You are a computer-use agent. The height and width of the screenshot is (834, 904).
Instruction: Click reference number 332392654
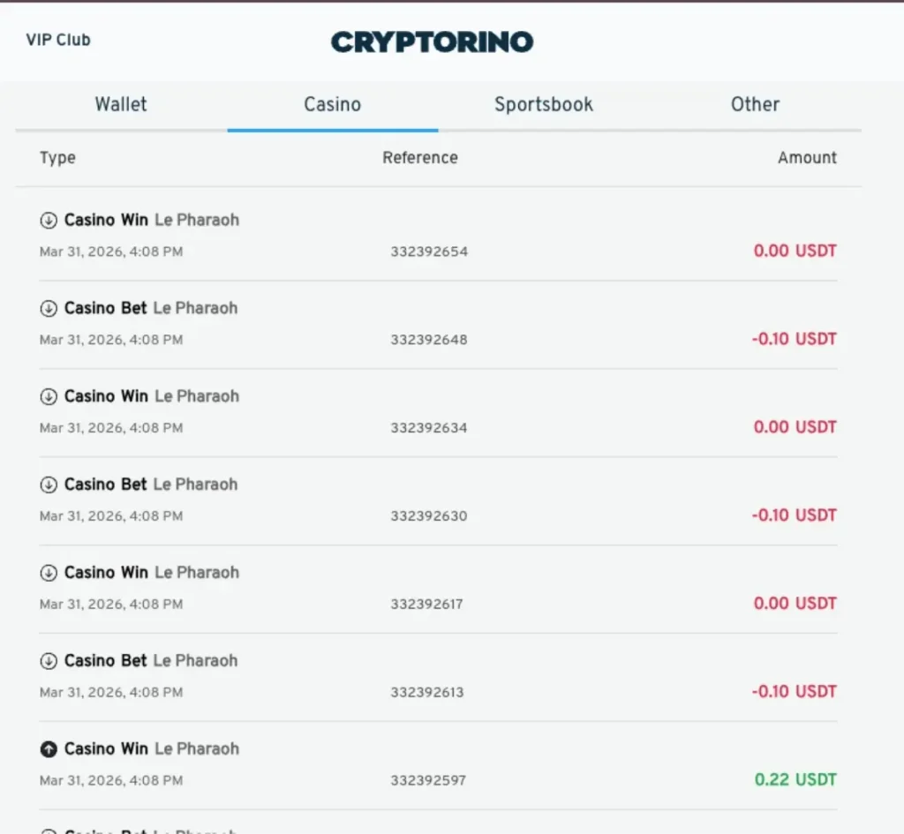[429, 252]
